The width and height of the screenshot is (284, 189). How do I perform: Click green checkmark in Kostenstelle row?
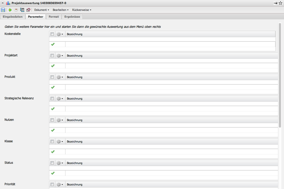(x=53, y=44)
